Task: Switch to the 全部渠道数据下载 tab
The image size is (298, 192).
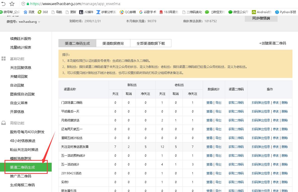Action: tap(151, 43)
